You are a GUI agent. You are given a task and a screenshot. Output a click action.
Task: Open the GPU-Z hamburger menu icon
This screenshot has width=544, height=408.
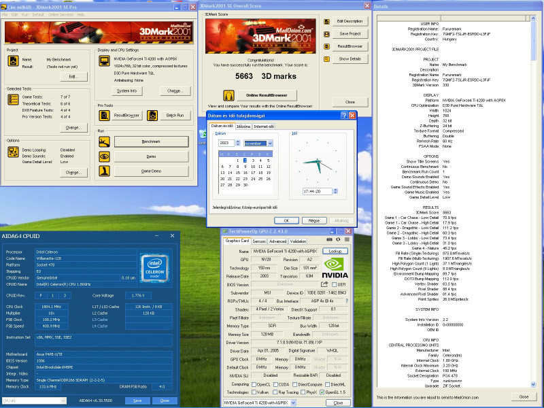pos(347,240)
